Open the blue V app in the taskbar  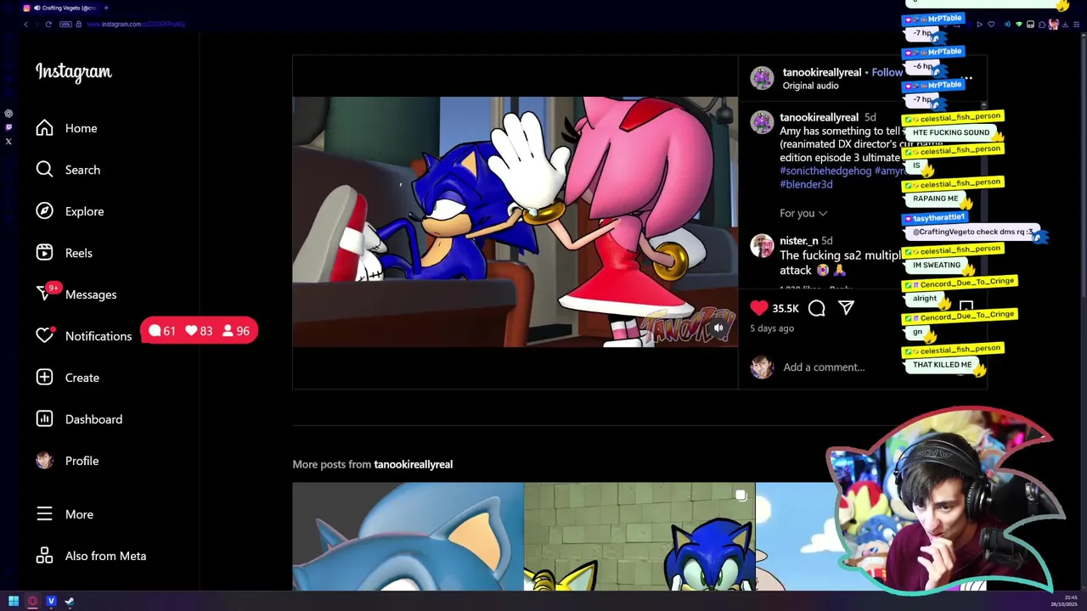click(x=51, y=601)
